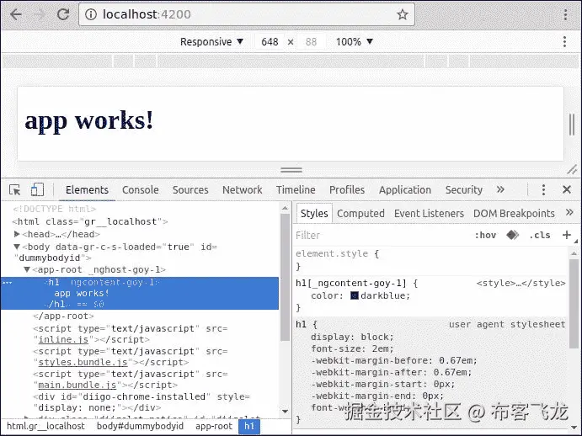Select html.gr__localhost breadcrumb
Viewport: 582px width, 436px height.
pyautogui.click(x=45, y=426)
